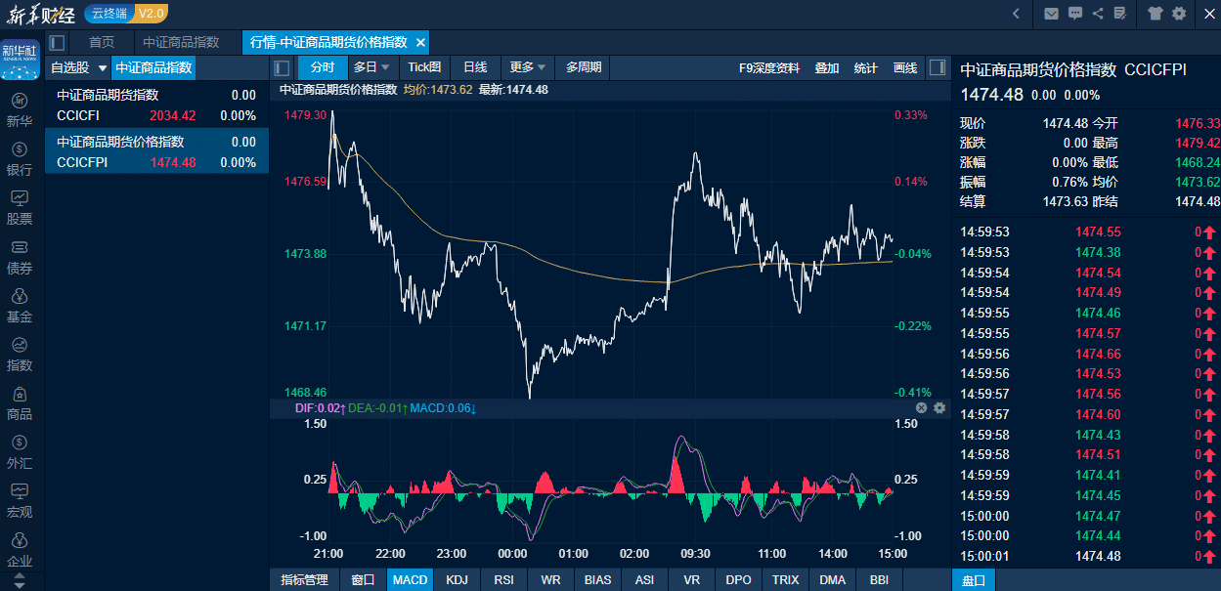Select the KDJ indicator tab
1221x591 pixels.
[x=457, y=579]
